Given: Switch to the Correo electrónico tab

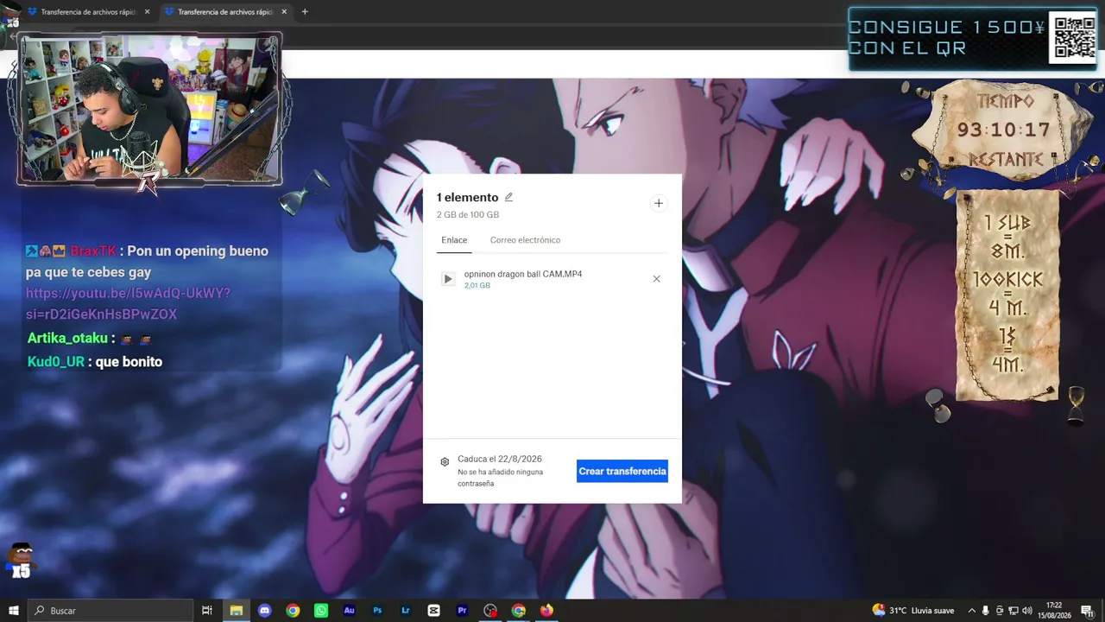Looking at the screenshot, I should pyautogui.click(x=525, y=240).
